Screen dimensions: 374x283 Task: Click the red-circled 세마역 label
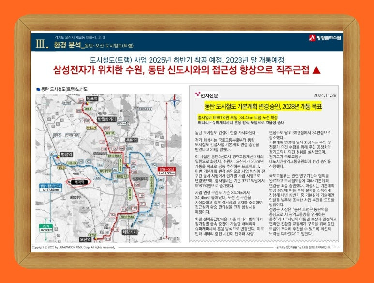tap(79, 182)
